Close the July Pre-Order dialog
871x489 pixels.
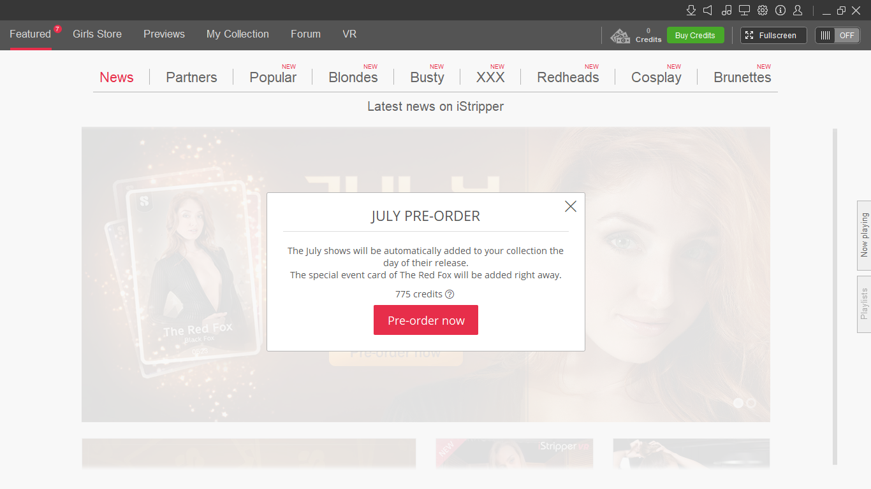(x=570, y=206)
